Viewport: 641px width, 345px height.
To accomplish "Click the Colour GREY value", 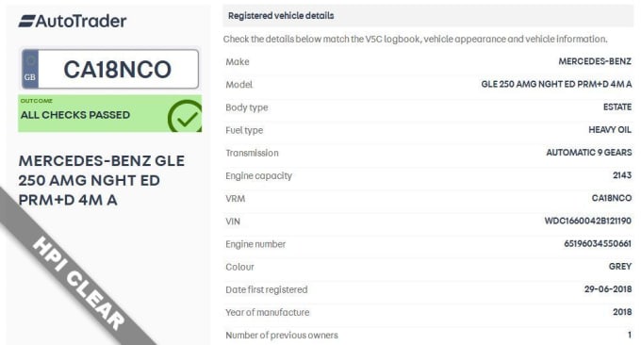I will pyautogui.click(x=620, y=267).
